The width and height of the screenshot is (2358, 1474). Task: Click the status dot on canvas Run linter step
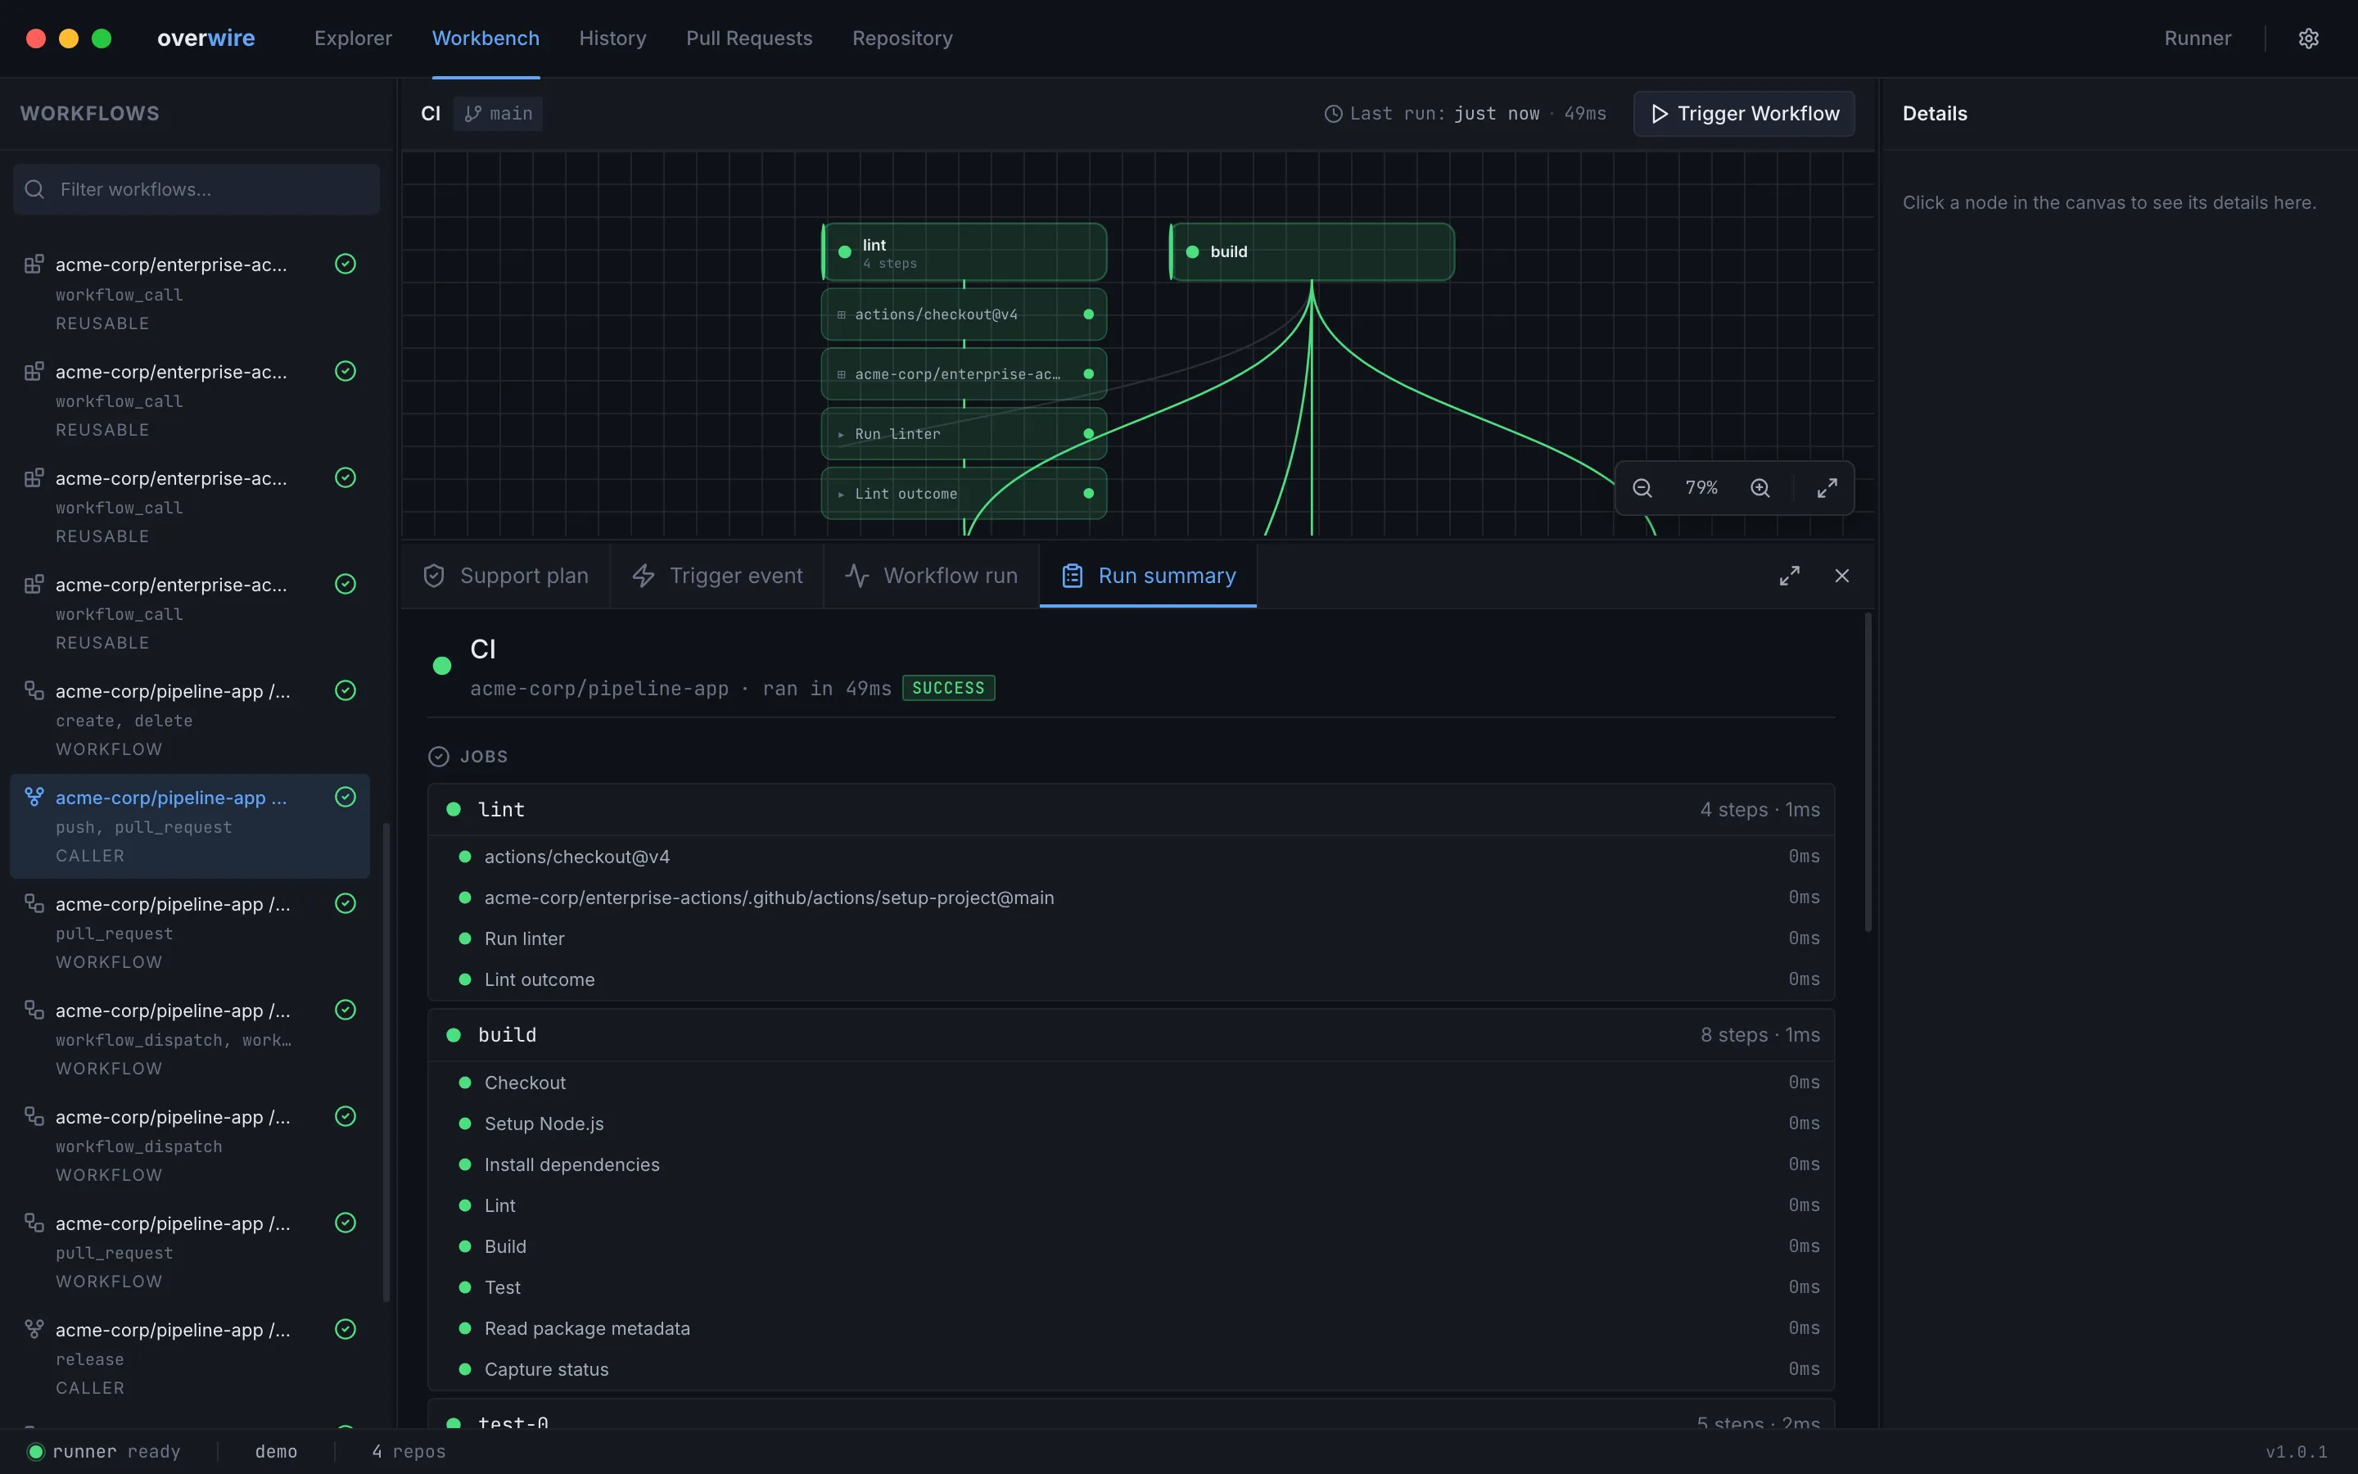pyautogui.click(x=1088, y=434)
